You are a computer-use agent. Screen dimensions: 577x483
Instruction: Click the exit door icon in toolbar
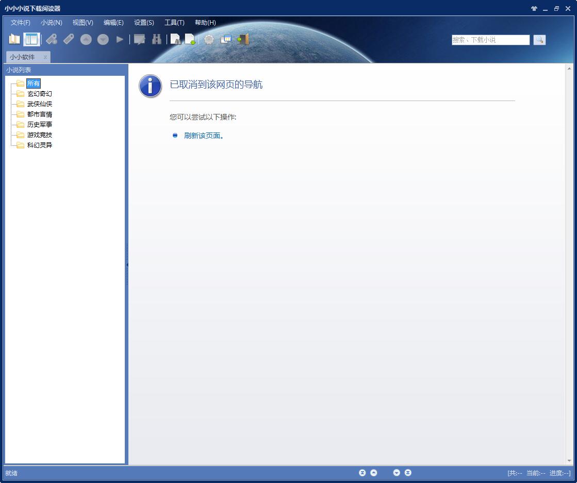243,39
